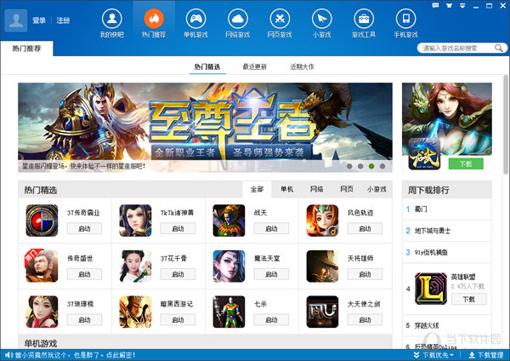Launch 魔法天堂 with 启动 button
This screenshot has width=510, height=361.
click(x=272, y=274)
